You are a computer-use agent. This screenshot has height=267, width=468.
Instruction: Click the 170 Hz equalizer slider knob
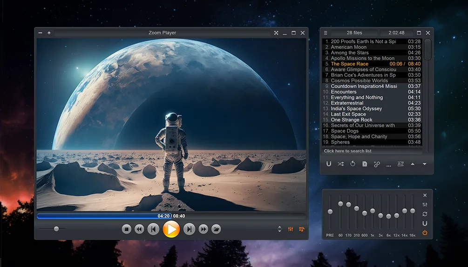pos(348,204)
